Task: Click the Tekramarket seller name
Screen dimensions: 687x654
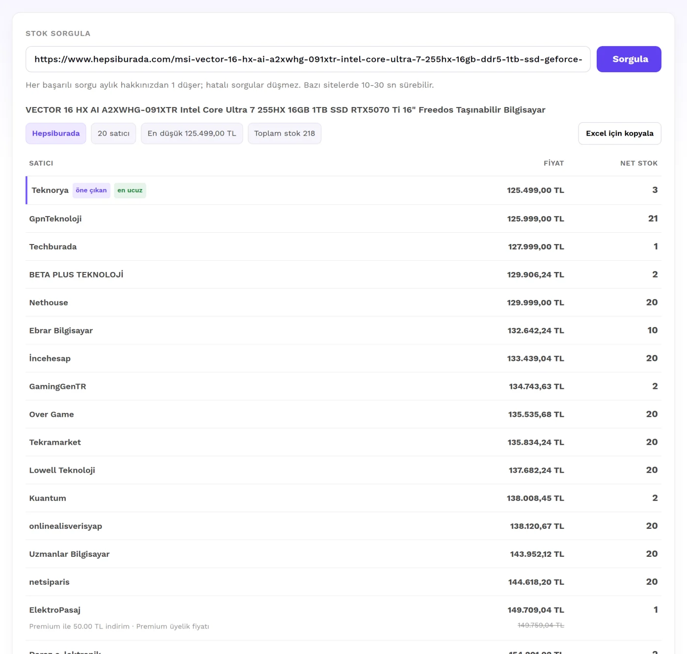Action: click(55, 442)
